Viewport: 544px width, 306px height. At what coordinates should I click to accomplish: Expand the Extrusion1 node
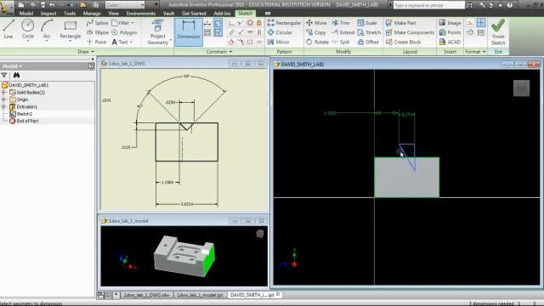(3, 107)
